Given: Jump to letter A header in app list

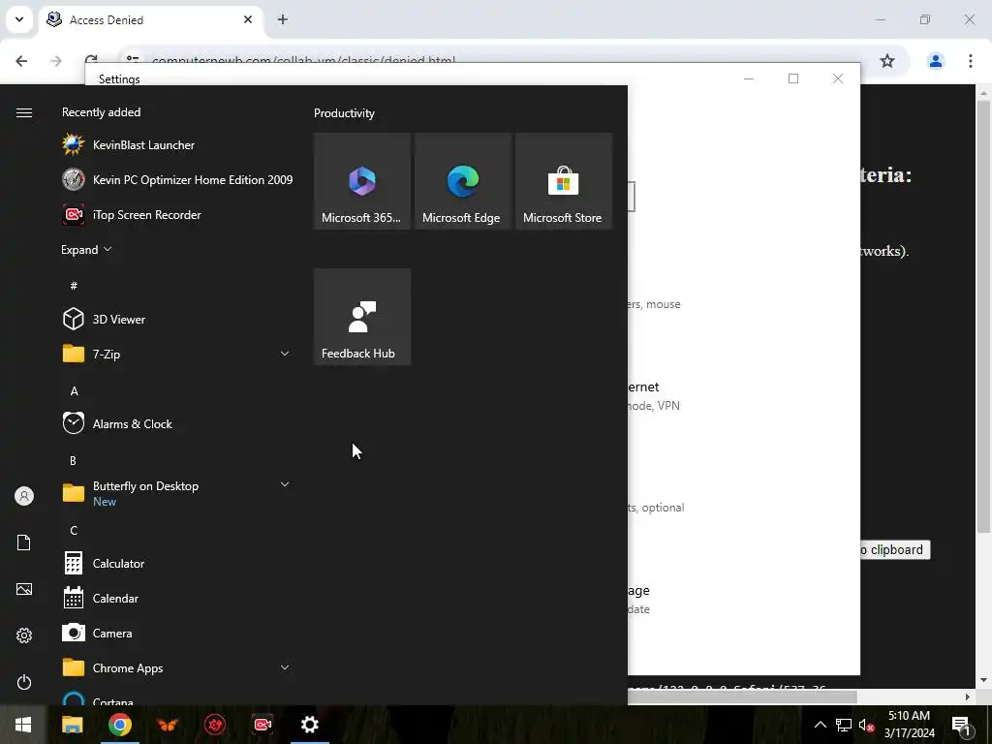Looking at the screenshot, I should coord(74,391).
